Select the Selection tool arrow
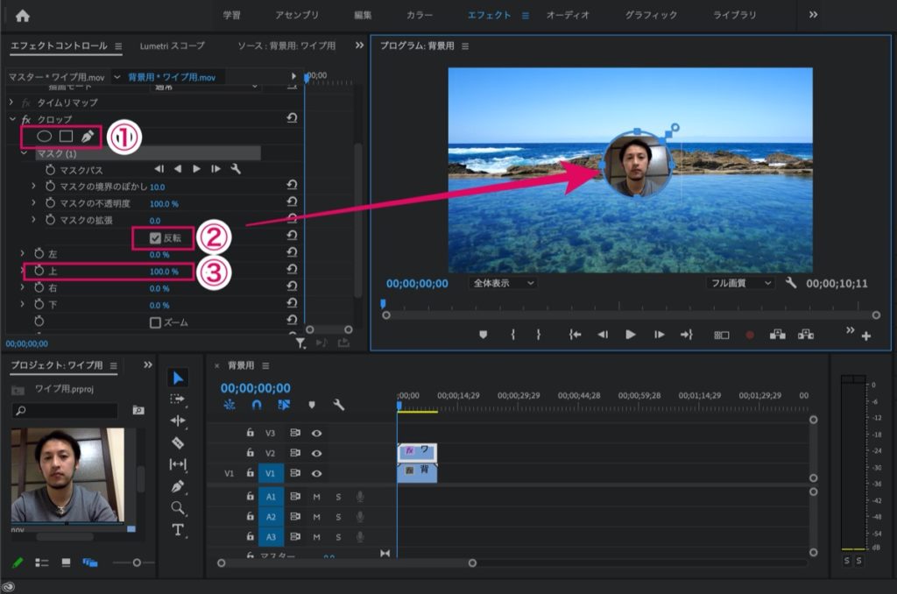 tap(178, 378)
